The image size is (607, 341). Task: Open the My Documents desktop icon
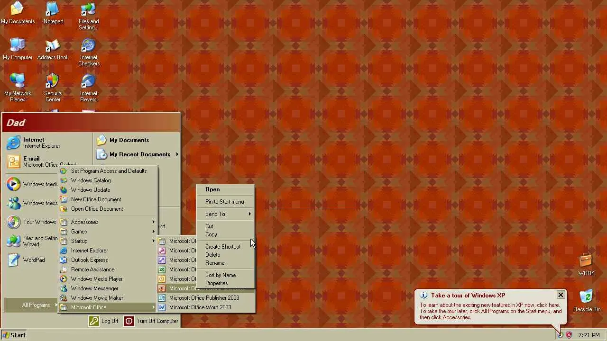tap(18, 13)
